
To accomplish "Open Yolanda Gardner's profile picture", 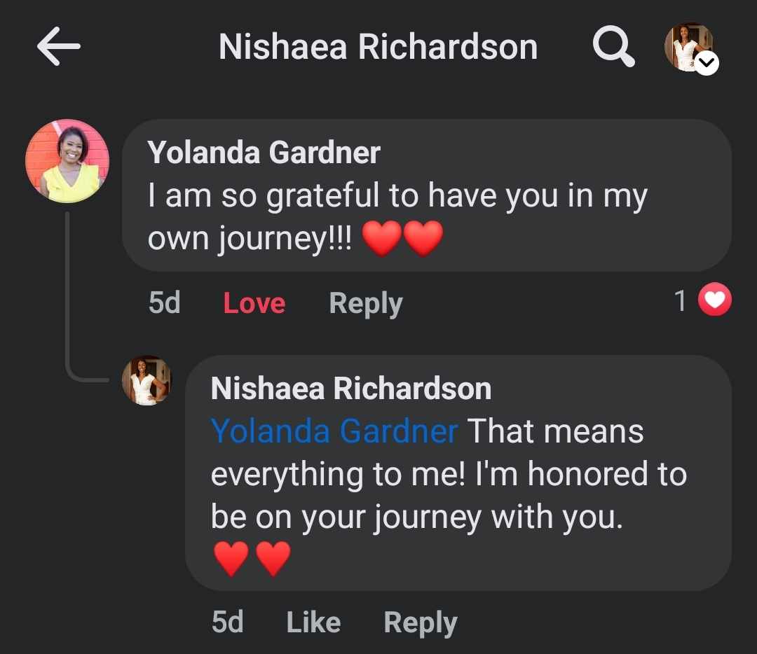I will [x=67, y=162].
